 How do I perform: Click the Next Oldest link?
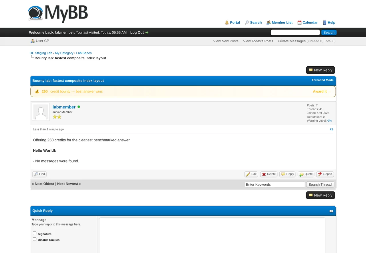[45, 184]
